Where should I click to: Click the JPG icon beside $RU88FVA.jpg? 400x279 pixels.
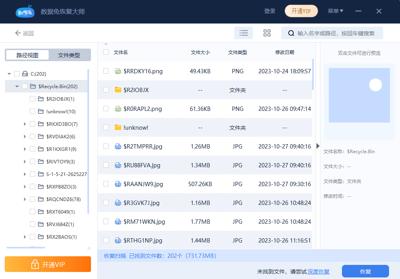(118, 165)
